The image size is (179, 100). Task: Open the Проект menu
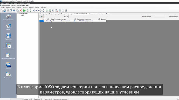(x=31, y=8)
